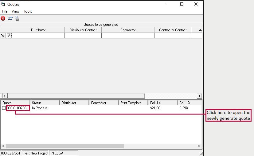Click the Quotes window title icon
This screenshot has height=156, width=254.
point(3,4)
